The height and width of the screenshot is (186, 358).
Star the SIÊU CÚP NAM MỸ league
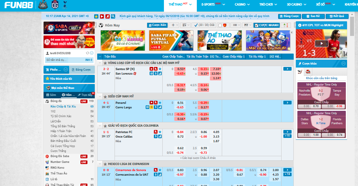click(x=105, y=97)
